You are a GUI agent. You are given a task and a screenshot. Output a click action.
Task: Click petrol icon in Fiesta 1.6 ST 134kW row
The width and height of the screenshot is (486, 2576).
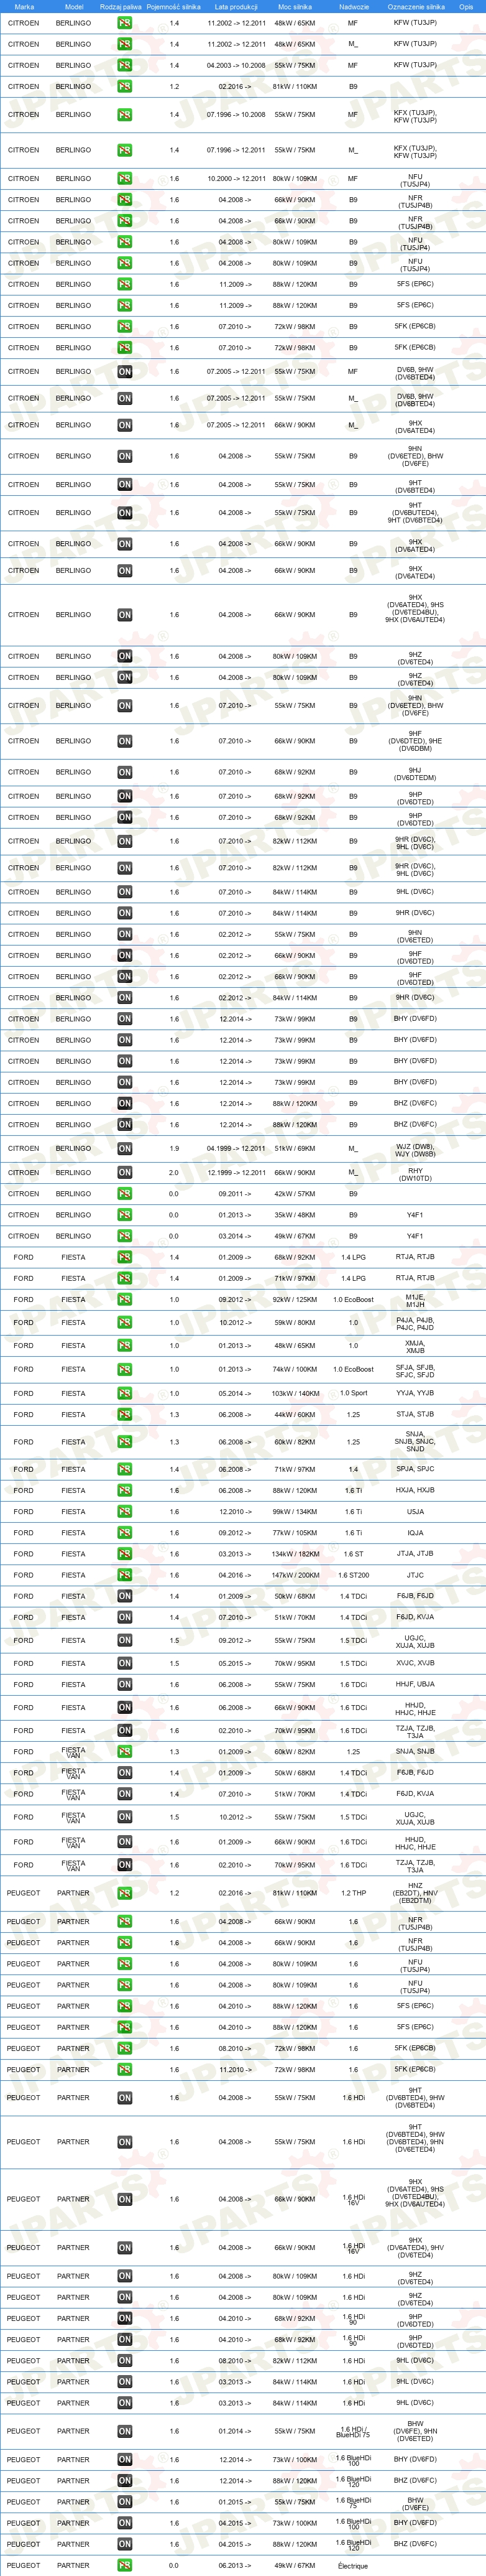[125, 1554]
